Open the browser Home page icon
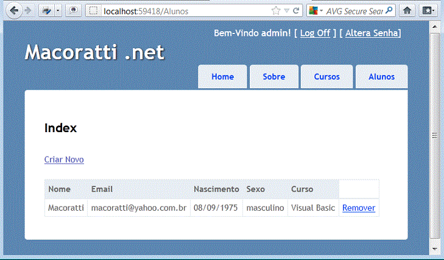The width and height of the screenshot is (444, 260). tap(407, 11)
